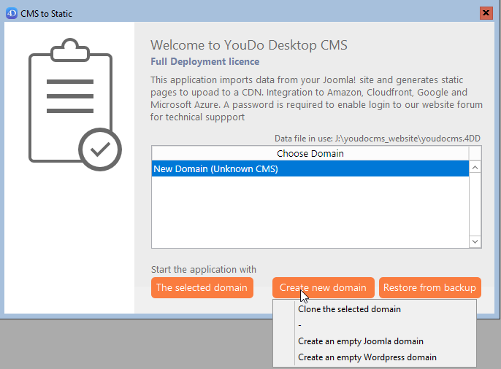Click the clipboard checkmark illustration
The height and width of the screenshot is (369, 501).
point(74,104)
